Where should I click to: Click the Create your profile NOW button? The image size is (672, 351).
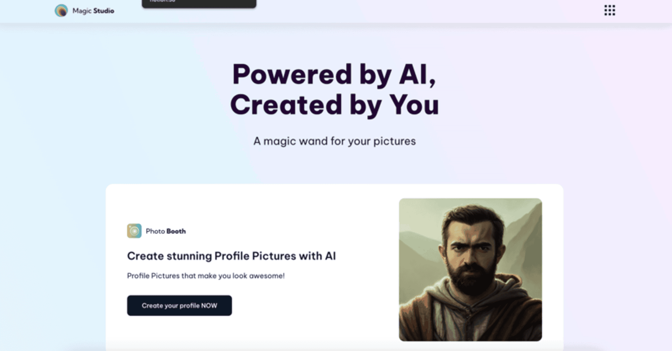[x=179, y=306]
